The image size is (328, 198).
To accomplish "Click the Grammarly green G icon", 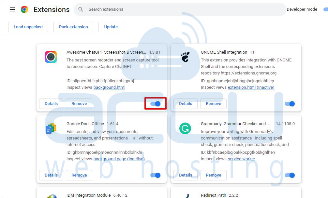I will click(185, 128).
